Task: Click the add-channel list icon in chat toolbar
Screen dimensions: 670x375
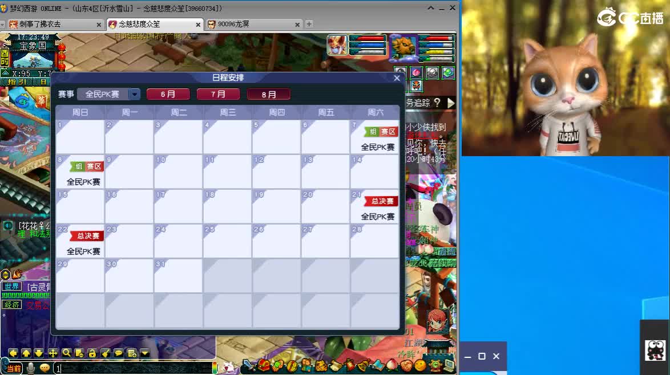Action: coord(132,353)
